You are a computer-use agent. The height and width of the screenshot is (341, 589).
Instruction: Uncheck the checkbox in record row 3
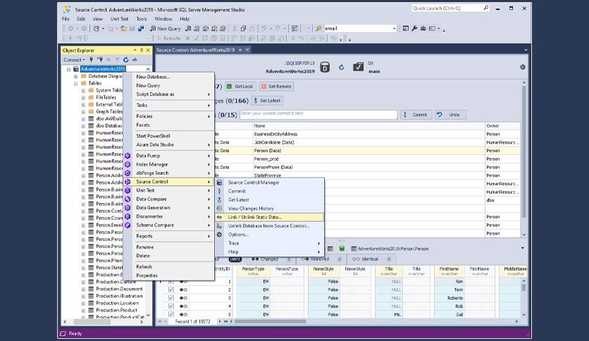click(x=171, y=298)
